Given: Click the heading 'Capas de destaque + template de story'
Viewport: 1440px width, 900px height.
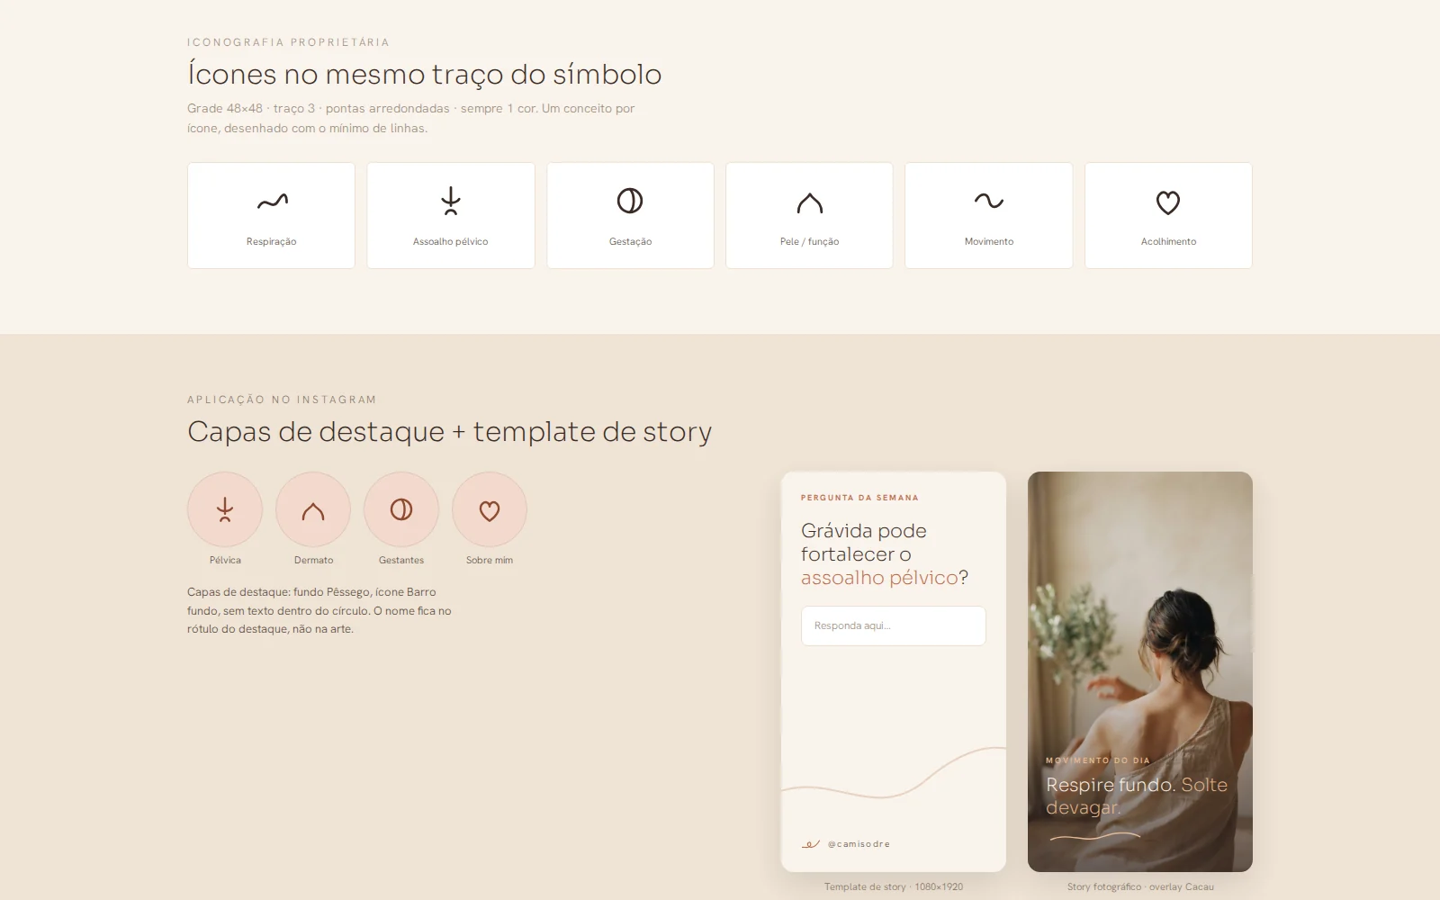Looking at the screenshot, I should tap(449, 431).
